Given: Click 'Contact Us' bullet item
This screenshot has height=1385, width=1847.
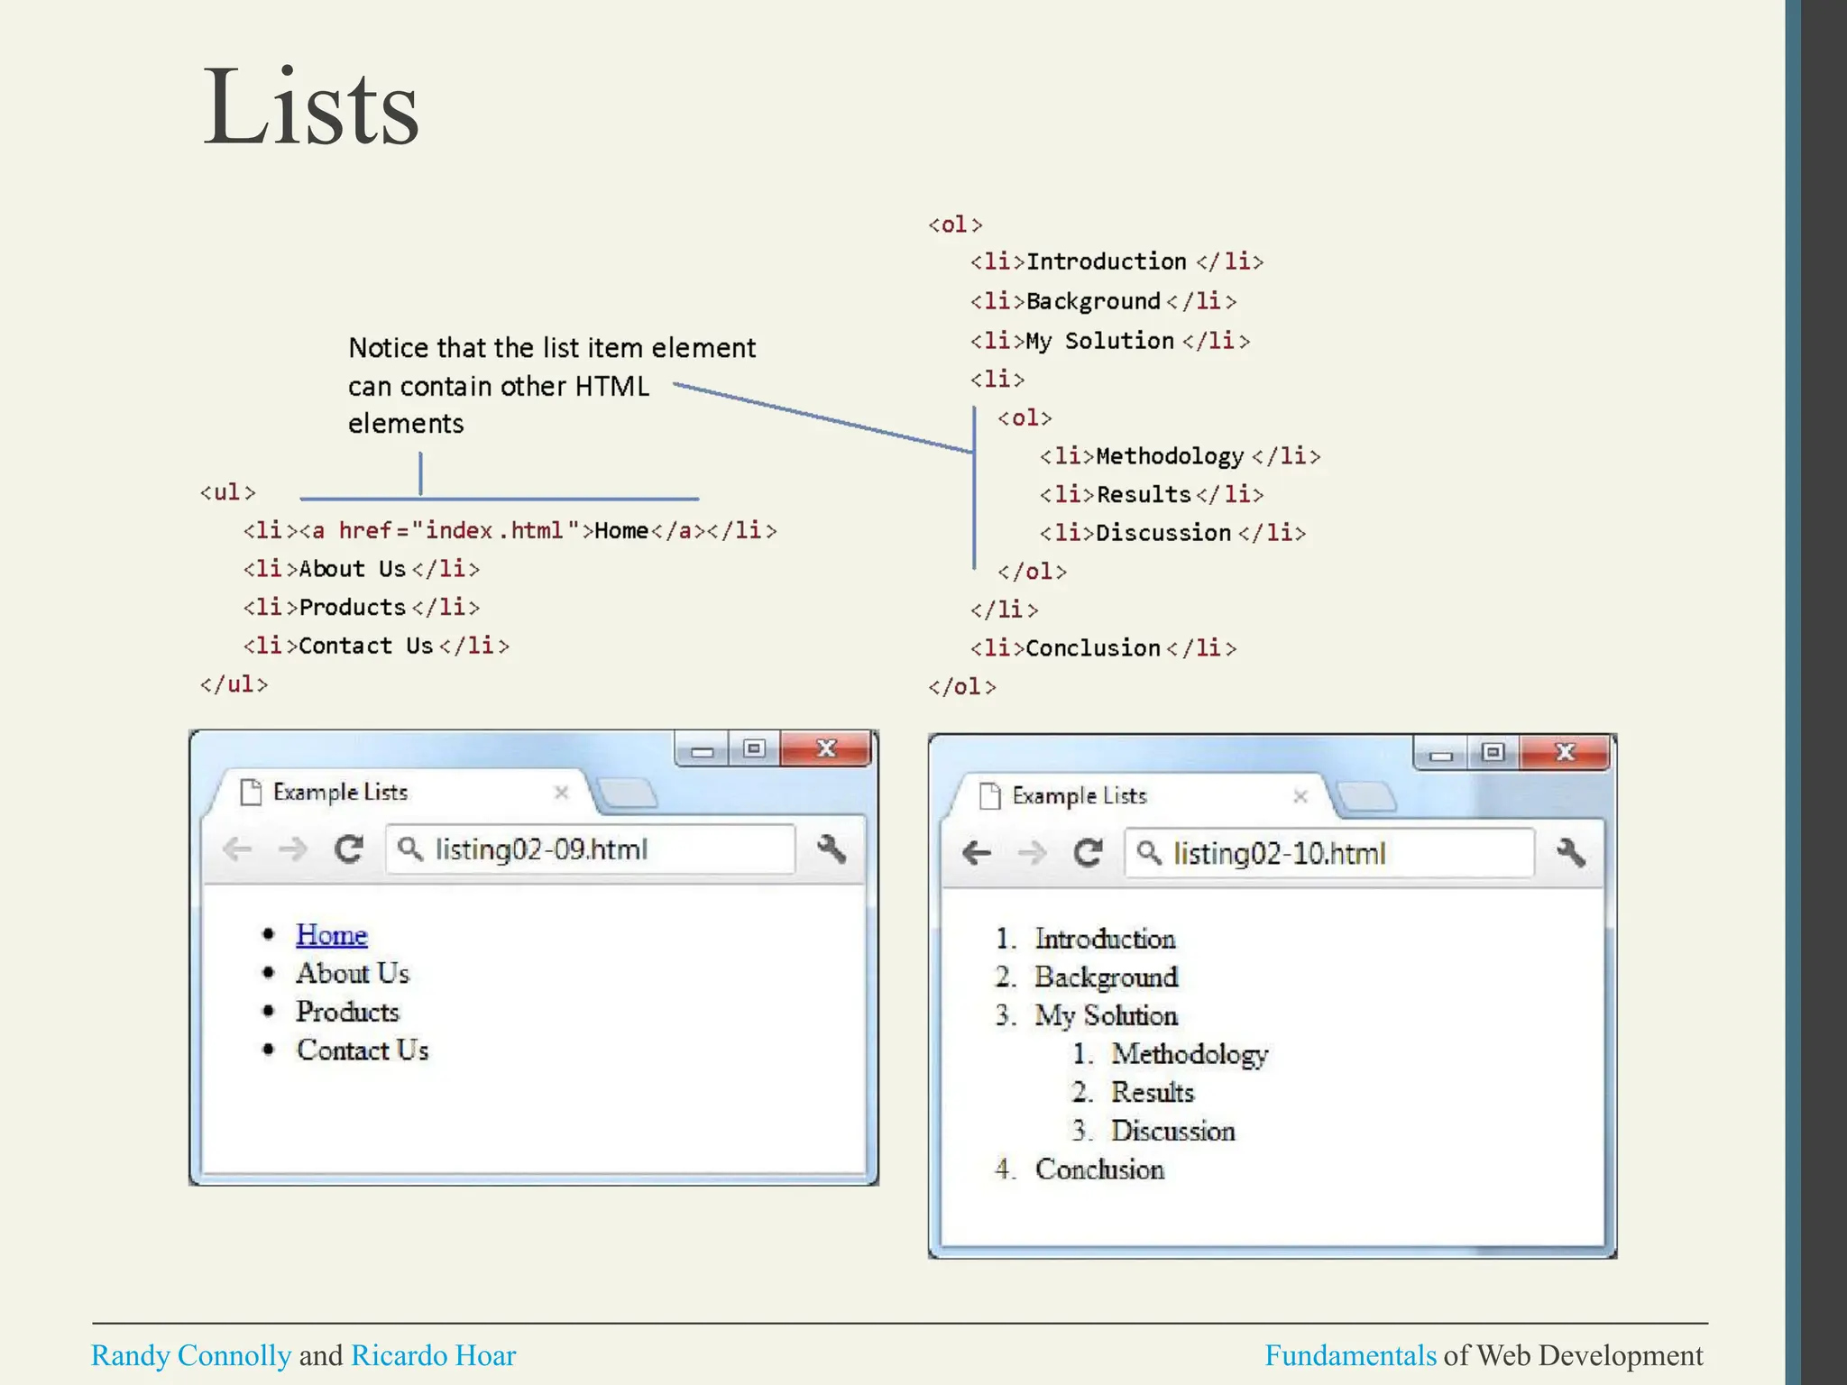Looking at the screenshot, I should click(x=363, y=1050).
